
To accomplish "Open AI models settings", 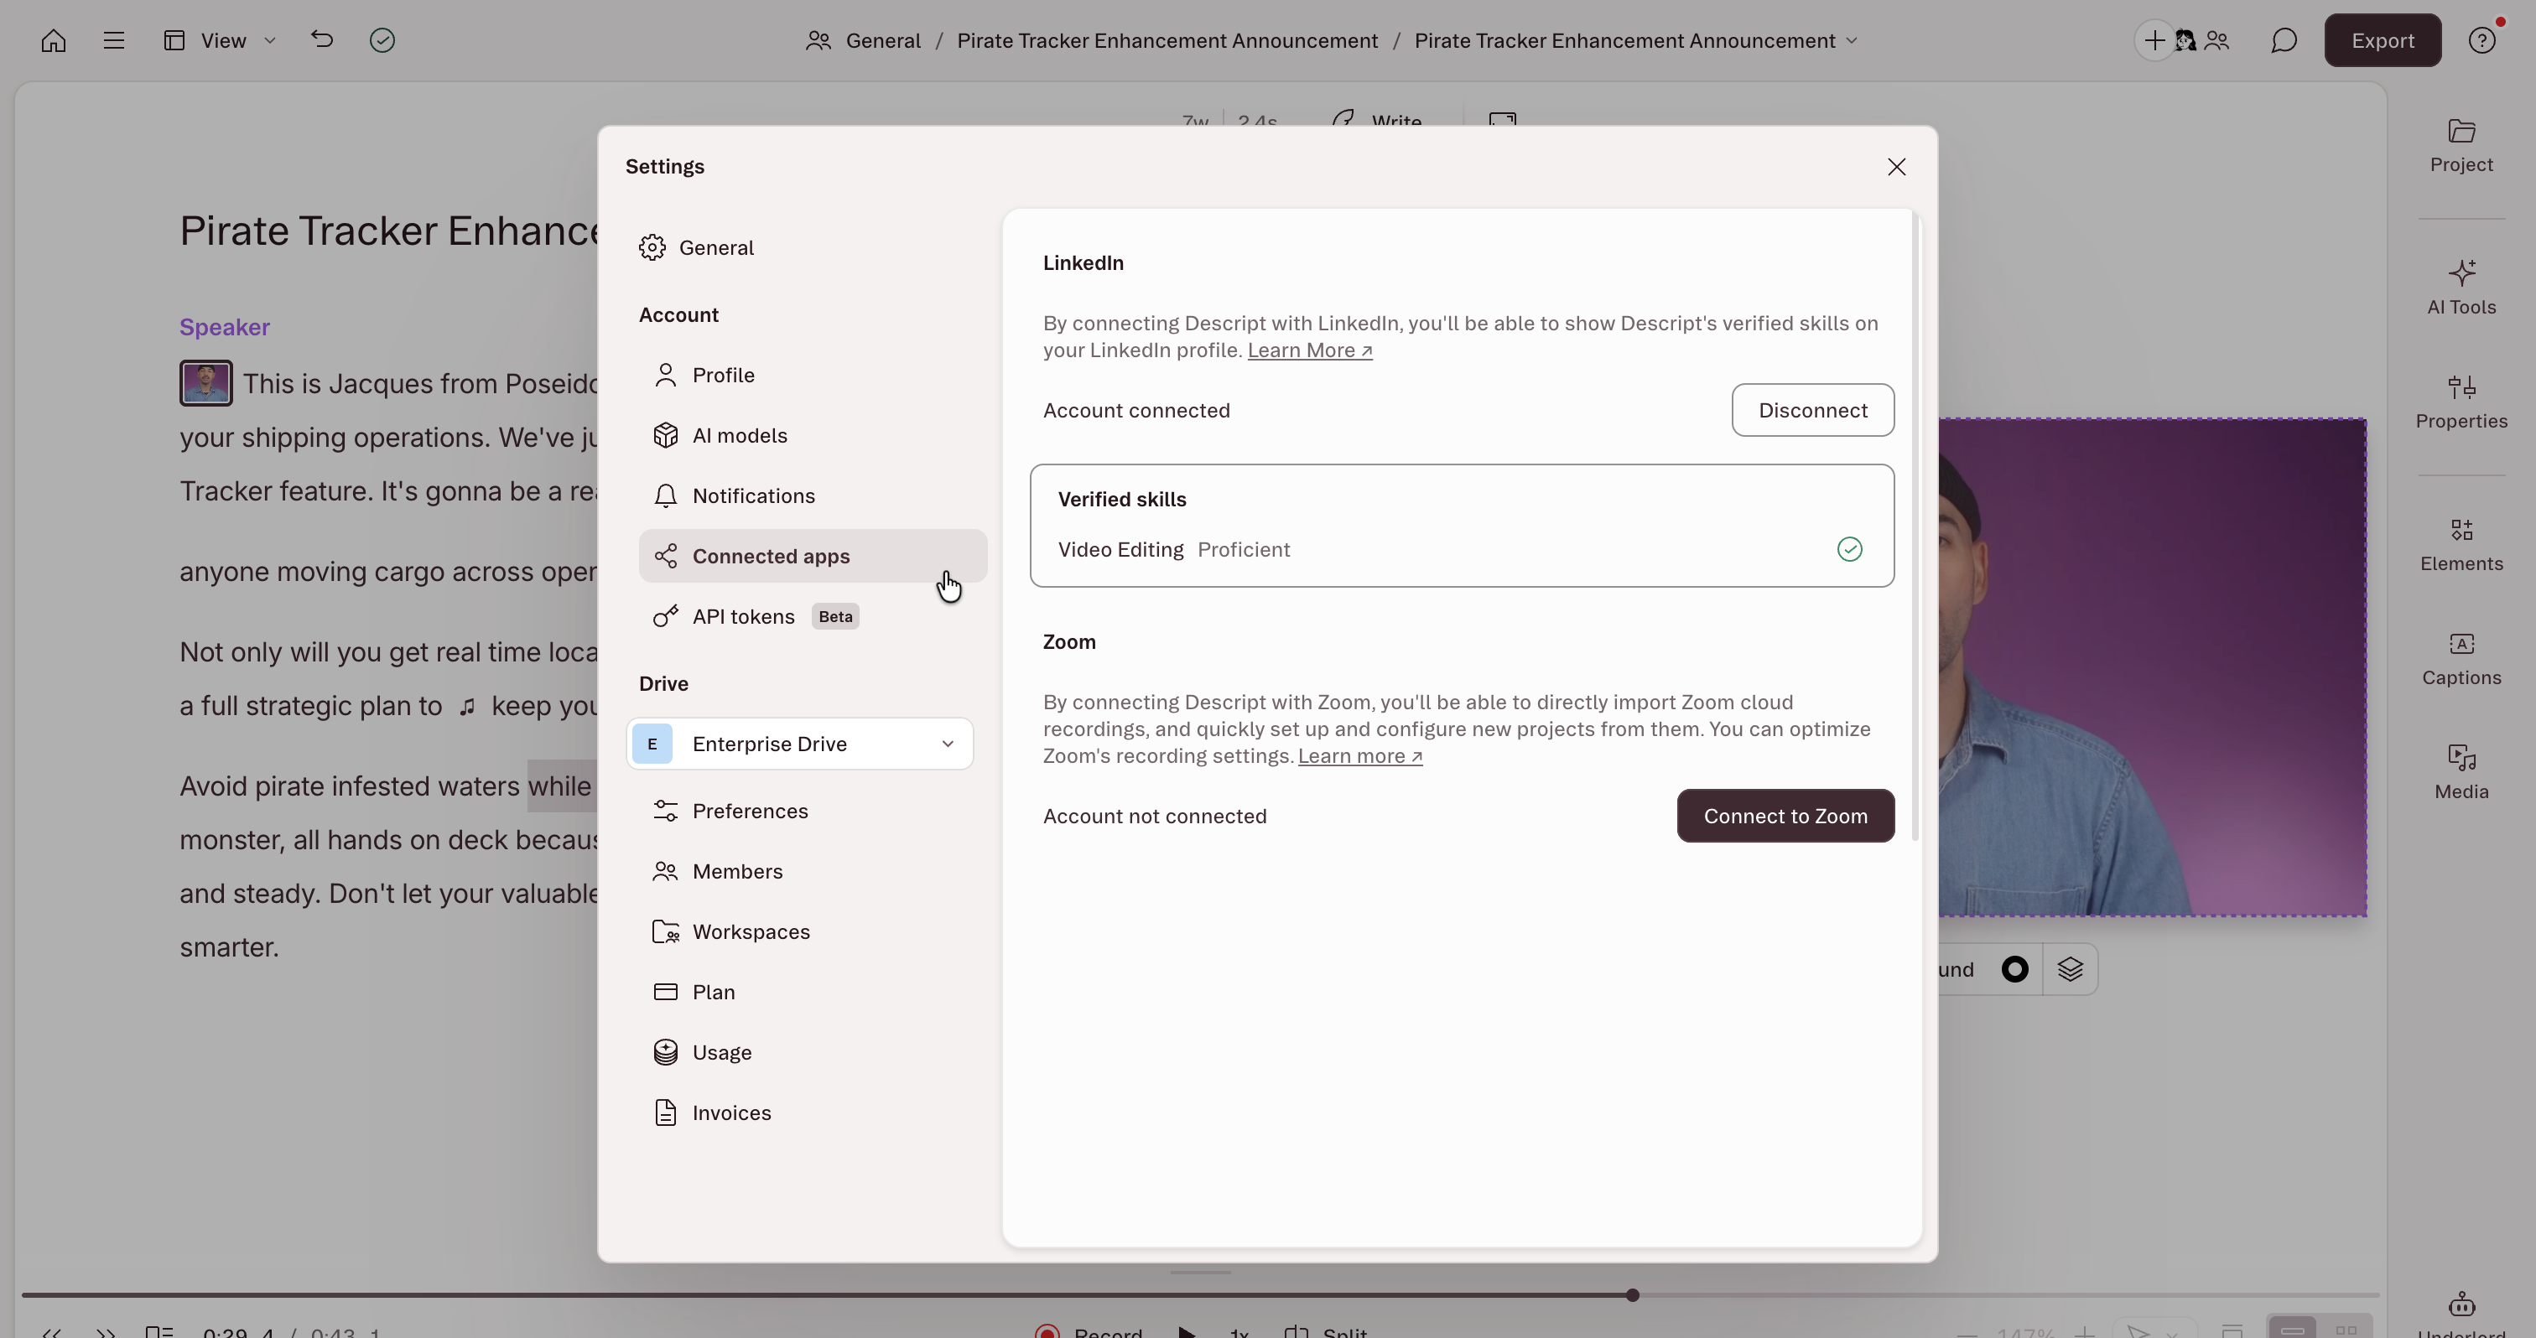I will tap(812, 435).
